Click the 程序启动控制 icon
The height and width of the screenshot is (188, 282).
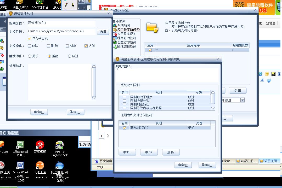pyautogui.click(x=115, y=38)
